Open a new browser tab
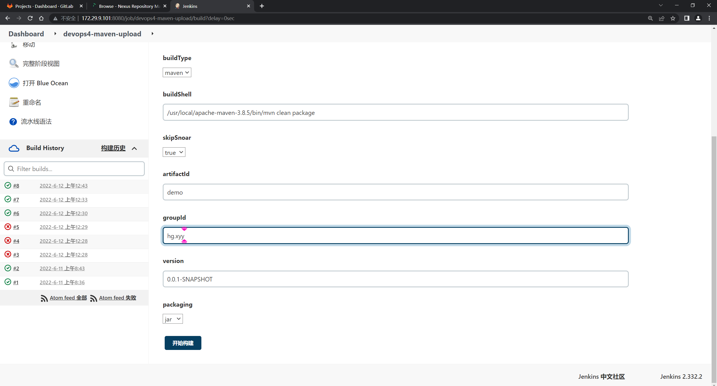 point(262,6)
